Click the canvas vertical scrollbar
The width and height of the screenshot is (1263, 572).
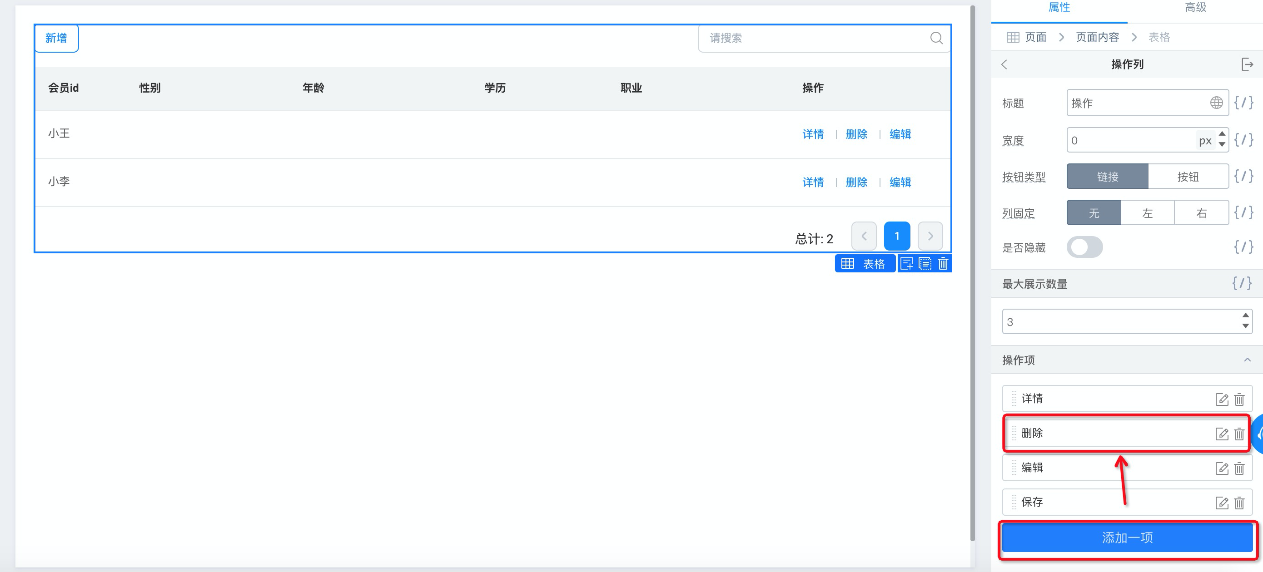point(972,273)
